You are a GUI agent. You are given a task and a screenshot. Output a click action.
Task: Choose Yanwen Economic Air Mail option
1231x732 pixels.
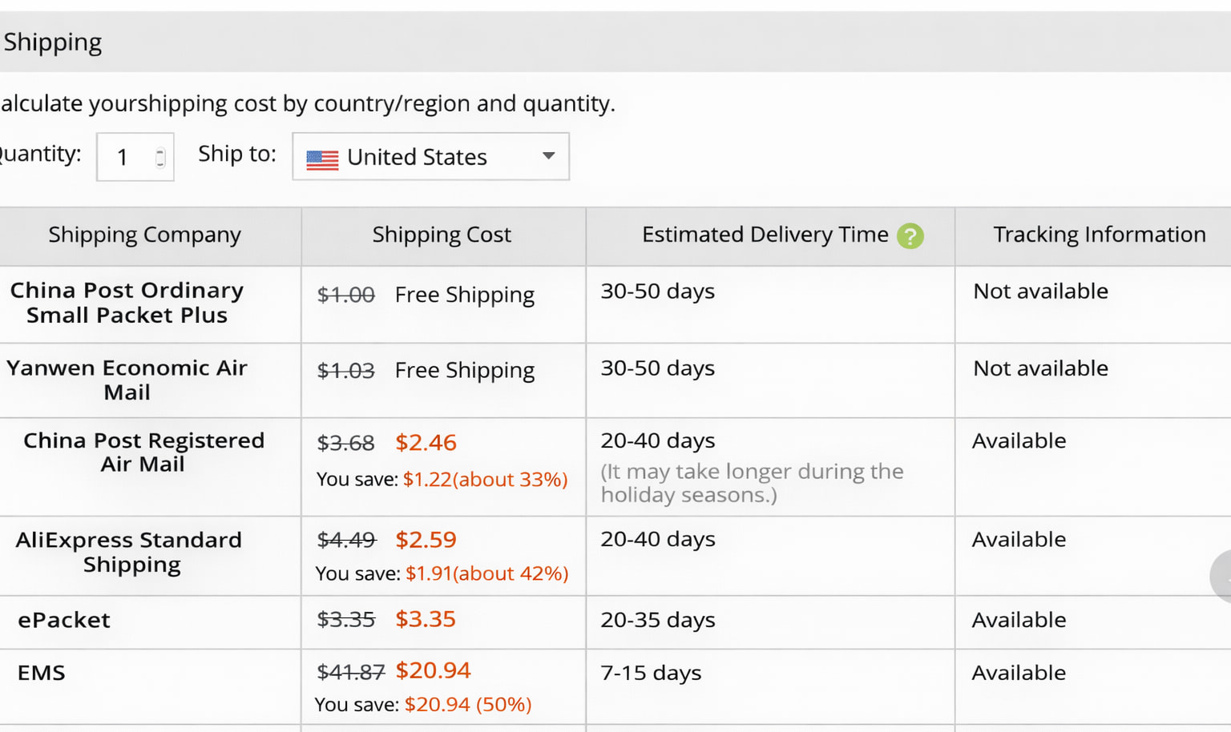pyautogui.click(x=127, y=380)
